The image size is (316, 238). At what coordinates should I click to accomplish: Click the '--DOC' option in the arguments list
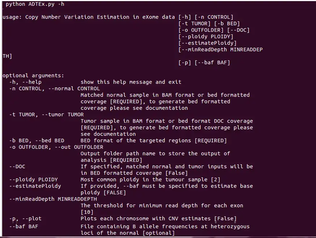coord(17,166)
